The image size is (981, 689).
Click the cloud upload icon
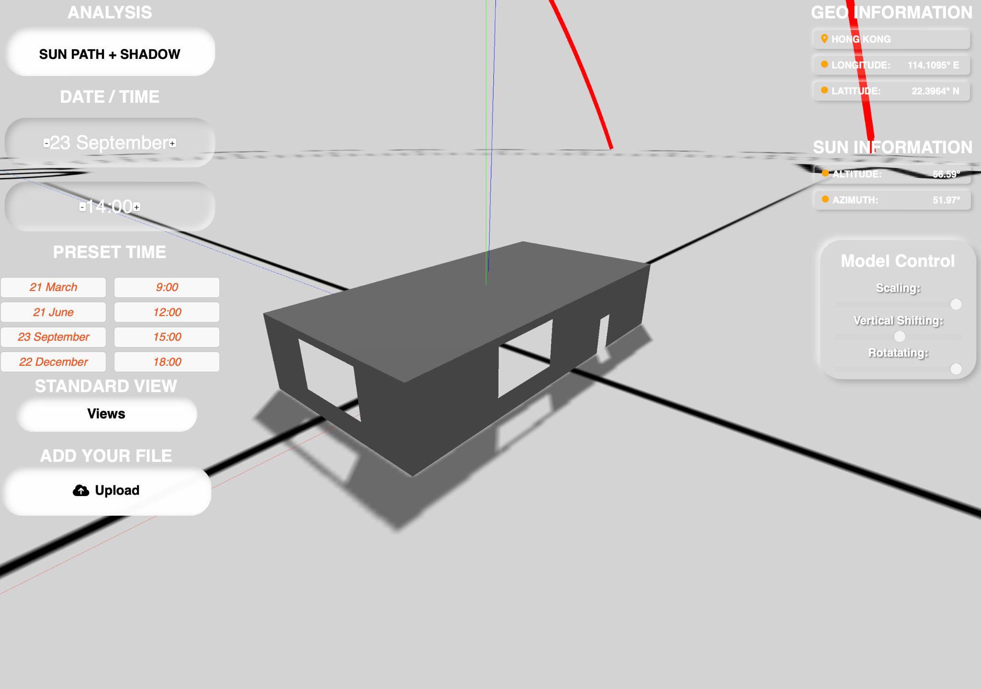pos(81,491)
